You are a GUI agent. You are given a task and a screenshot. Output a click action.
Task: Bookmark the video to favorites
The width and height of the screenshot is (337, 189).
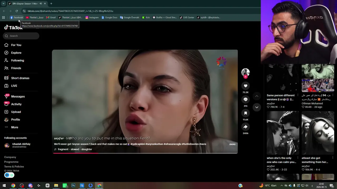tap(246, 113)
